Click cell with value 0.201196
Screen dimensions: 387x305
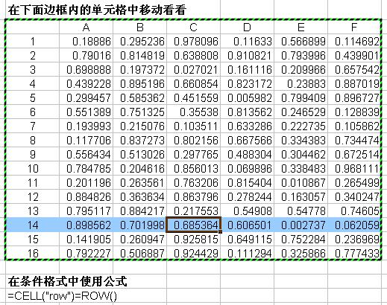tap(86, 182)
